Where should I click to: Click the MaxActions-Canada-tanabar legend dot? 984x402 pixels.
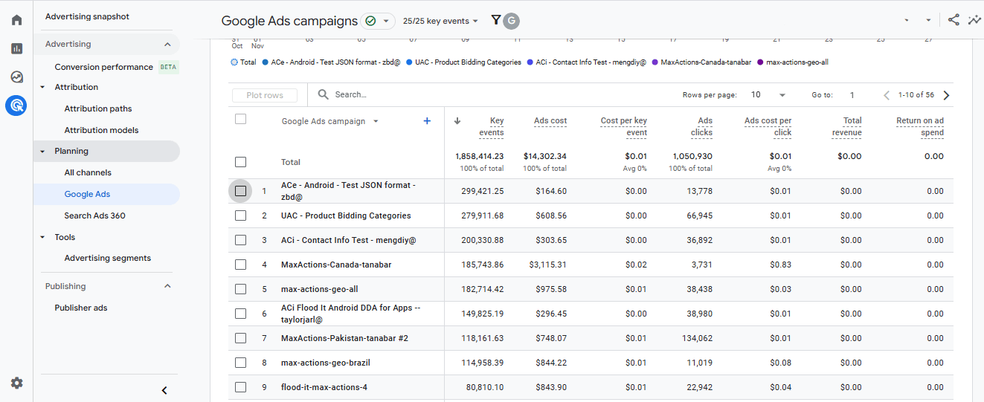[x=655, y=62]
